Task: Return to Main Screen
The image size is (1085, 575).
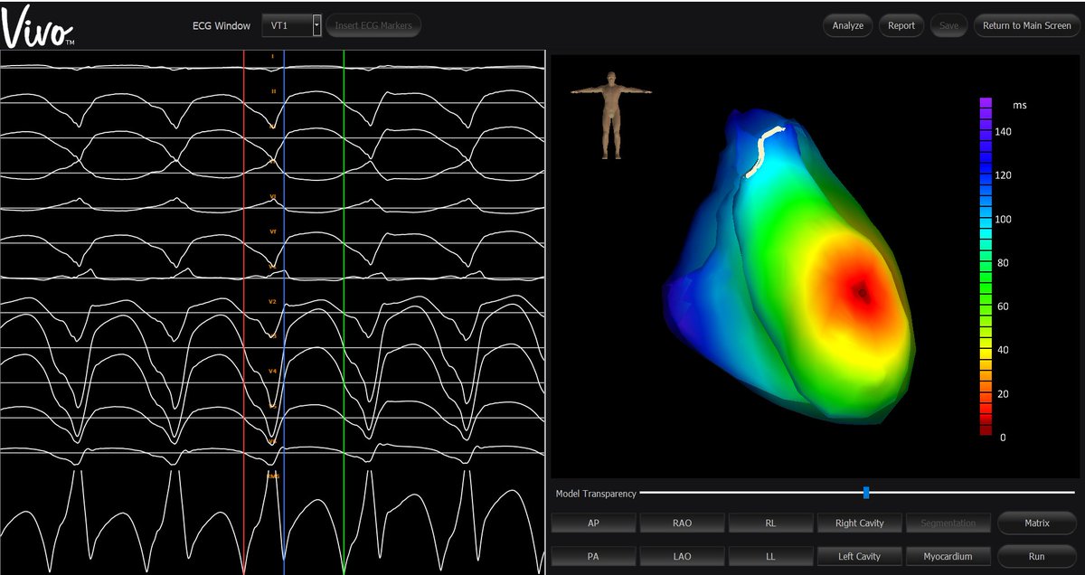Action: (x=1025, y=25)
